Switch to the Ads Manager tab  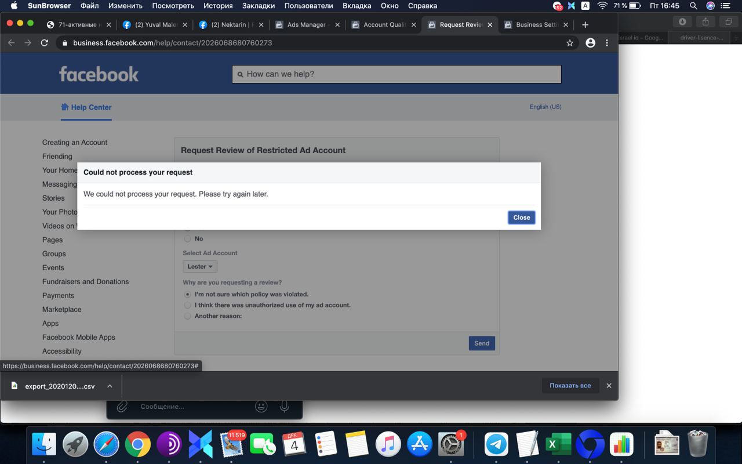click(307, 25)
